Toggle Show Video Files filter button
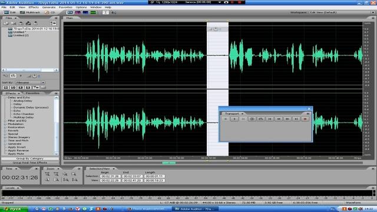 [x=21, y=88]
